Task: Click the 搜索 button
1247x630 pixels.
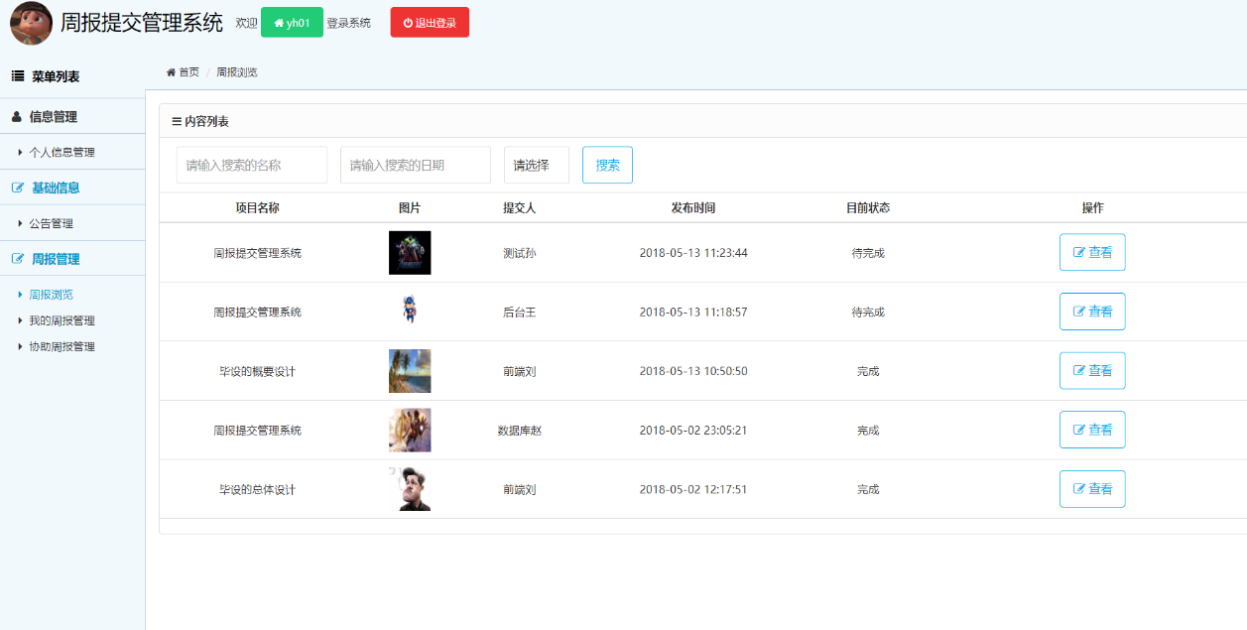Action: pos(607,165)
